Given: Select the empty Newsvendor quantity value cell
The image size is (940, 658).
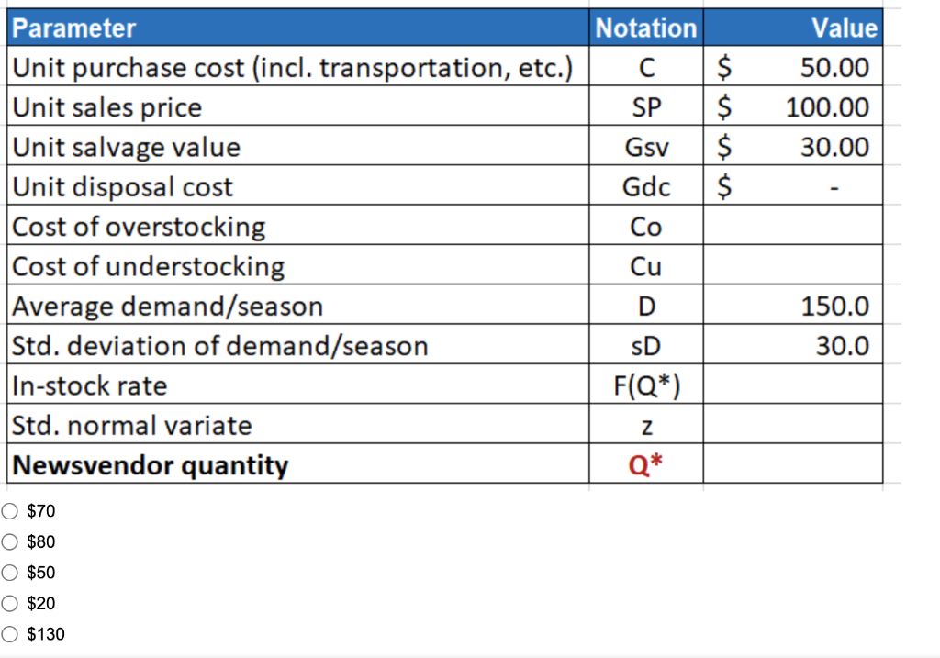Looking at the screenshot, I should 793,465.
